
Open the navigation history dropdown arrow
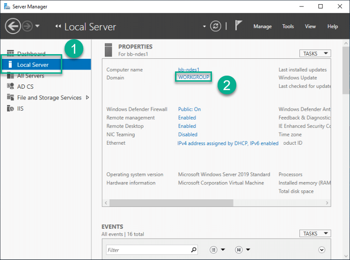(37, 26)
